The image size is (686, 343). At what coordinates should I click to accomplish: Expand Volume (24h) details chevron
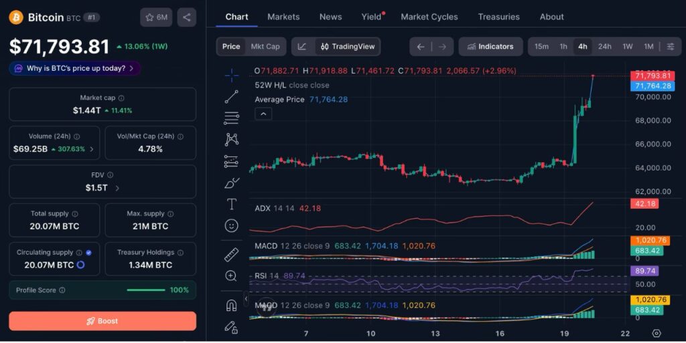(91, 149)
